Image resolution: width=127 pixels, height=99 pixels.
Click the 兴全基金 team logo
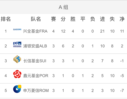point(17,30)
